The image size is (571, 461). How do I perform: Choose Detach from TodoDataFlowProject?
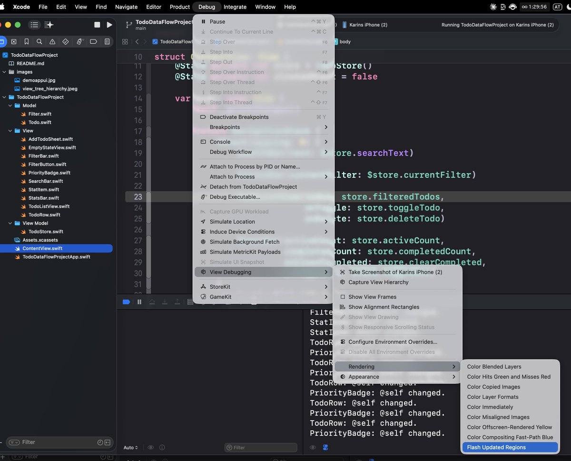[264, 186]
